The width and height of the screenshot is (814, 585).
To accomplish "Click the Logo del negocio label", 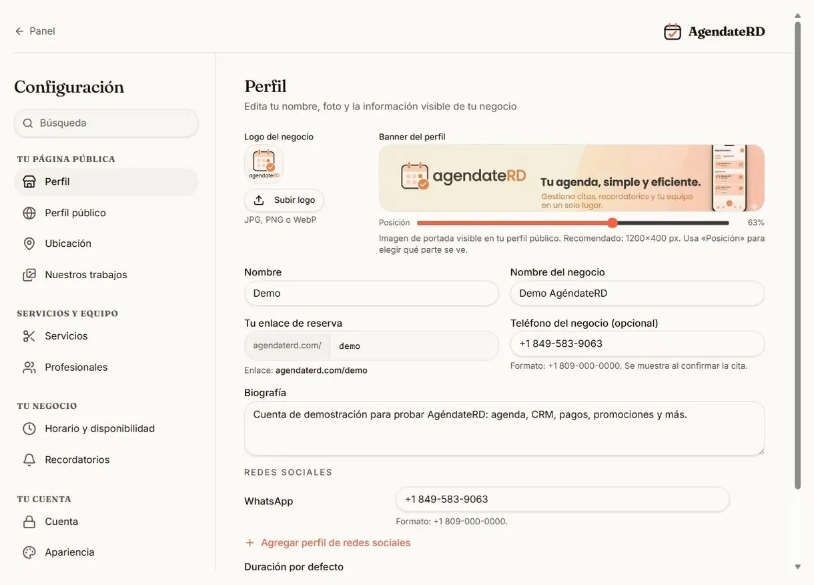I will tap(279, 137).
